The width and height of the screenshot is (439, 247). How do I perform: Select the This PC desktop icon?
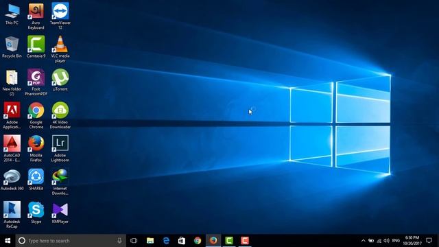click(12, 14)
